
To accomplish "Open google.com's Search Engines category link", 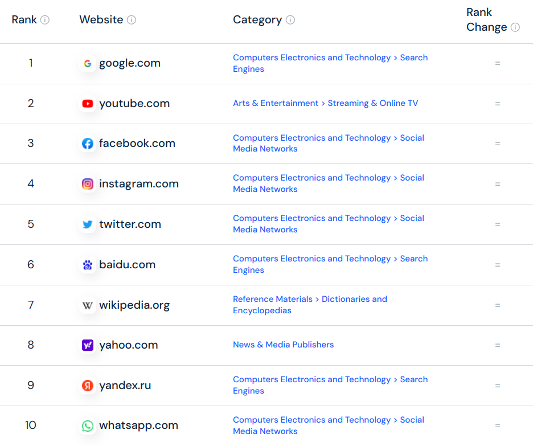I will pos(330,63).
